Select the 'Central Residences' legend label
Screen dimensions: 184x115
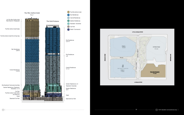coord(75,18)
